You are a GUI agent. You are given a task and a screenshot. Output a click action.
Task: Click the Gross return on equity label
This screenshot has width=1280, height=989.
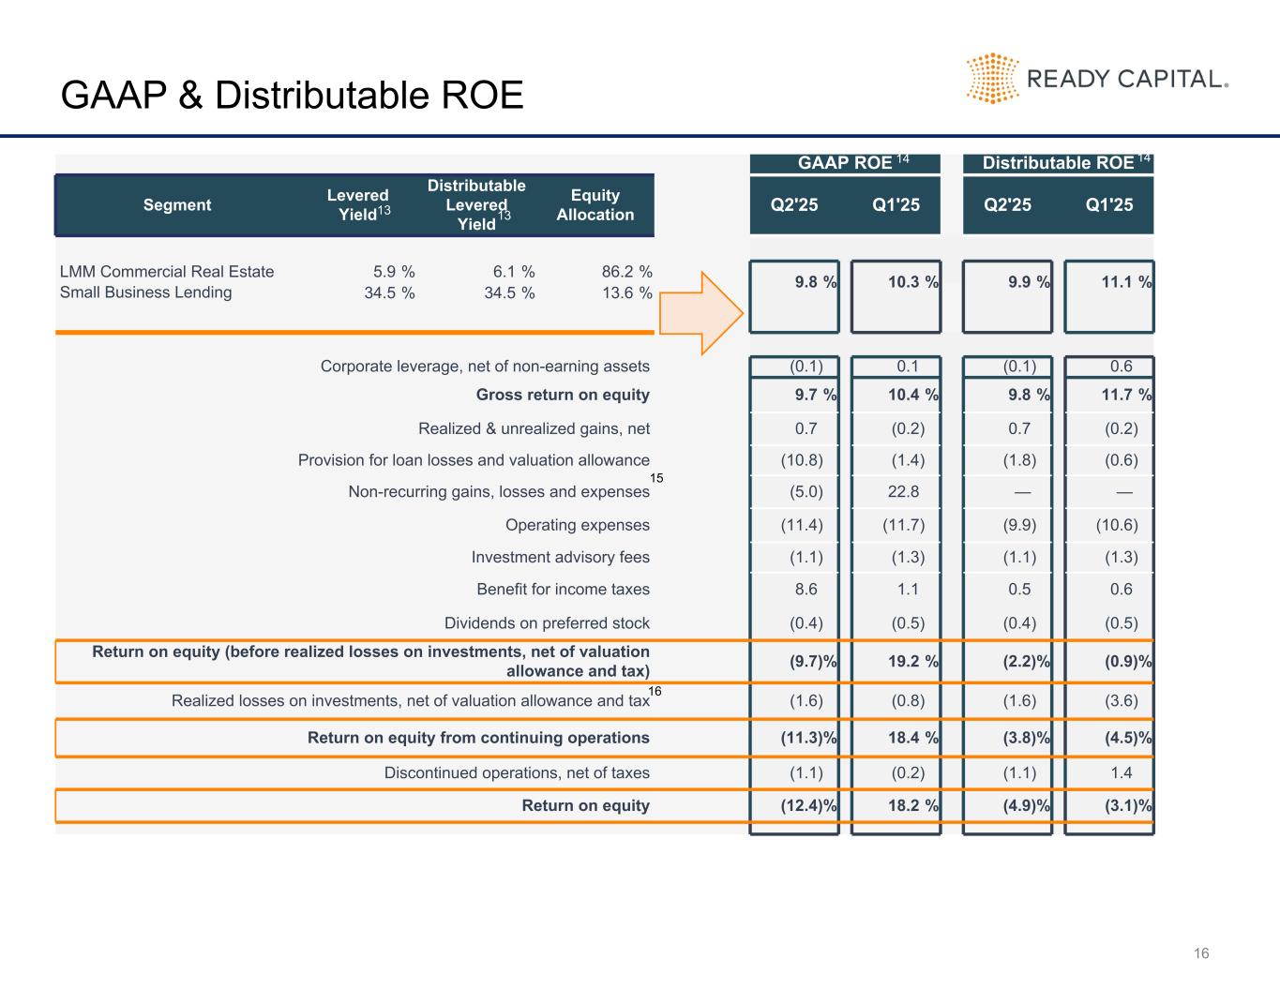coord(563,395)
